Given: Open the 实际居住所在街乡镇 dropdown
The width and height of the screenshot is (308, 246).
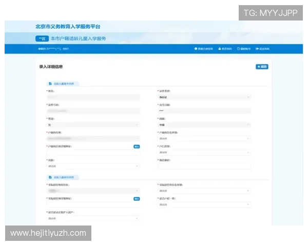Looking at the screenshot, I should tap(204, 191).
